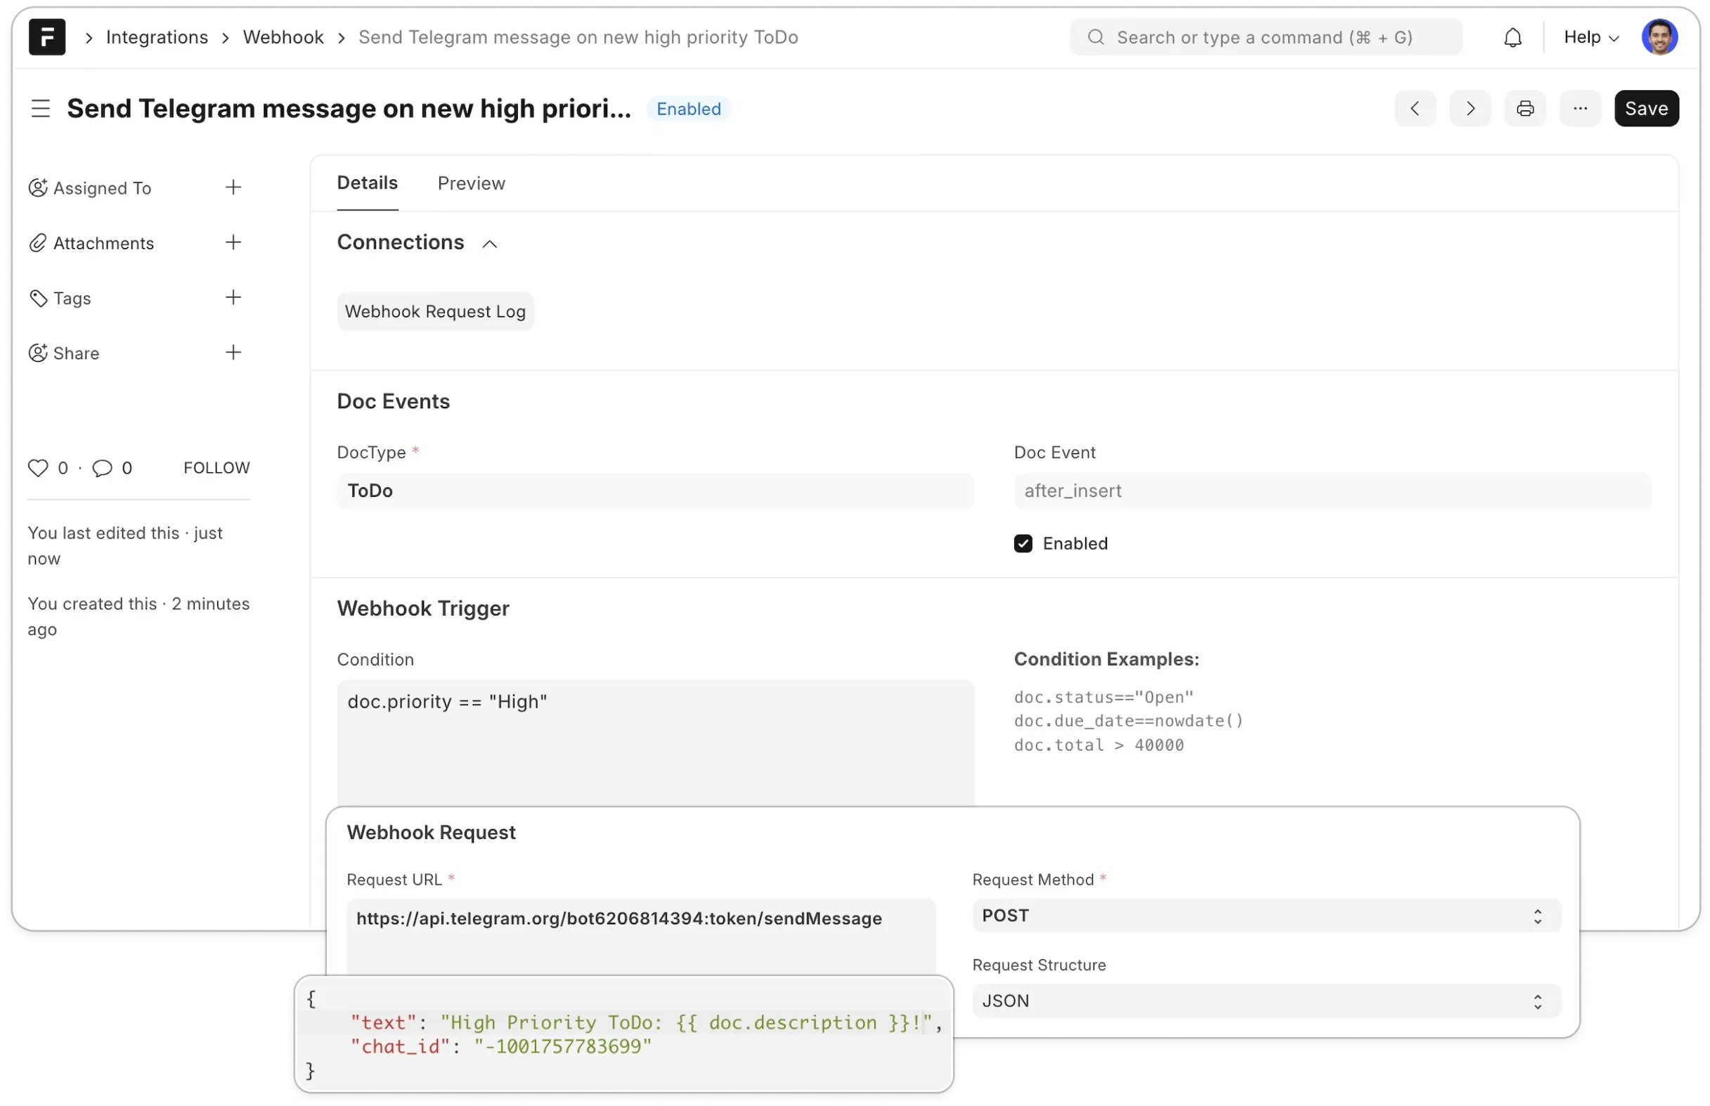Like this document with heart icon

pyautogui.click(x=37, y=468)
